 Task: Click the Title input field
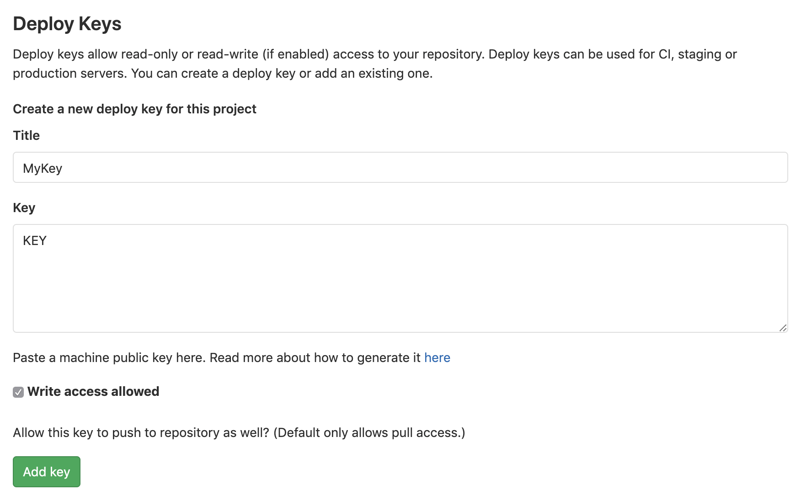[x=400, y=168]
